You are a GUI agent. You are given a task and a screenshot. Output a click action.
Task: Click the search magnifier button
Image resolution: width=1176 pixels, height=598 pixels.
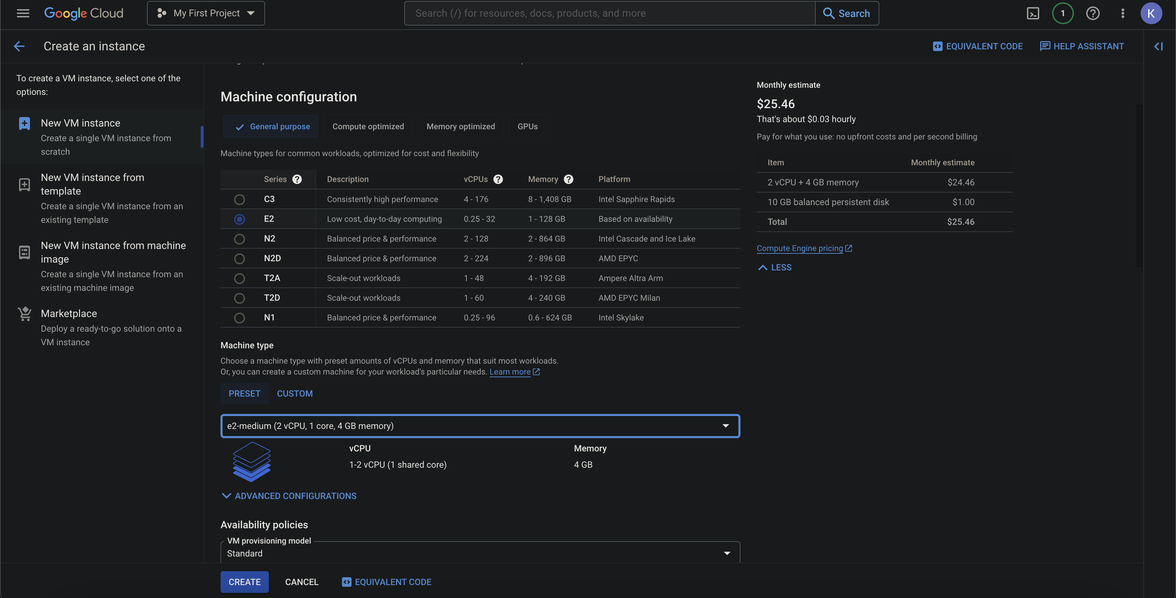click(846, 13)
